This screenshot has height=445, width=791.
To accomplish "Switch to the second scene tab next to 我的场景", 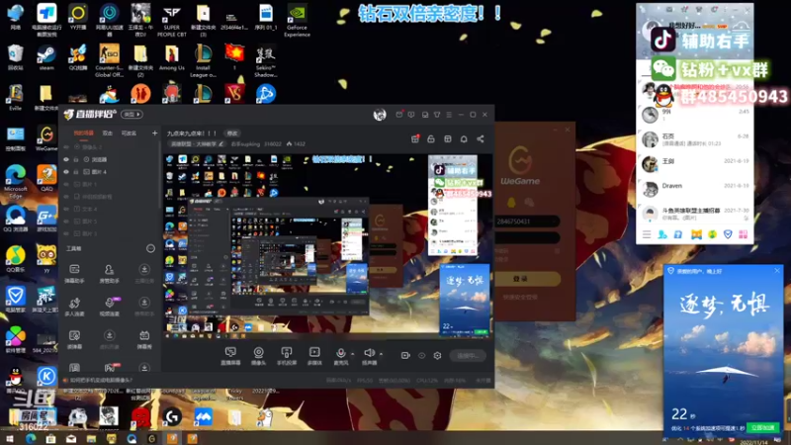I will [x=108, y=133].
